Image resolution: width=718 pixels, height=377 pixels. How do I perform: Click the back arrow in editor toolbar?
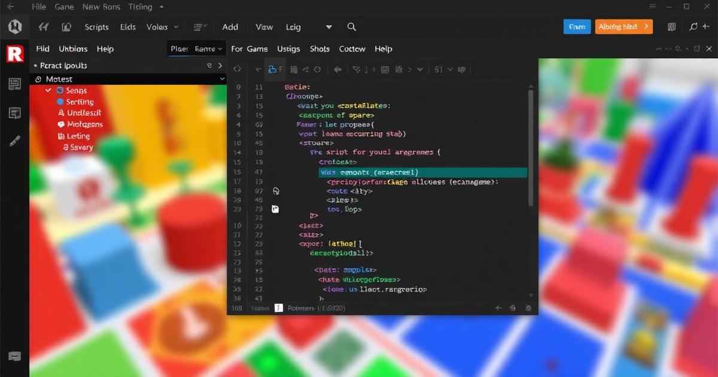pos(257,69)
